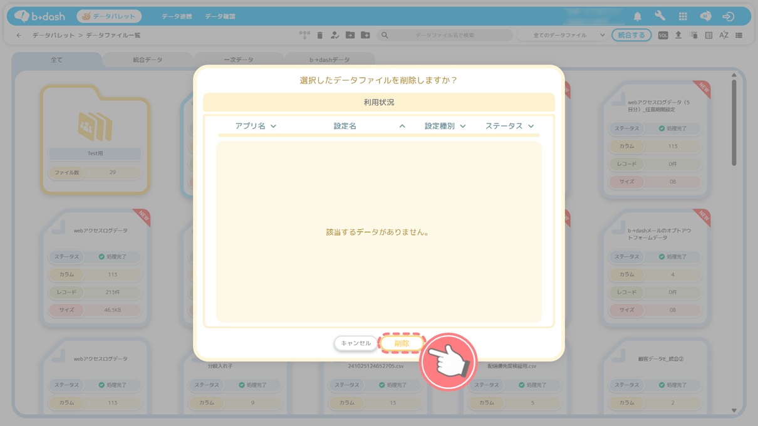758x426 pixels.
Task: Open the 設定種別 column filter dropdown
Action: click(463, 127)
